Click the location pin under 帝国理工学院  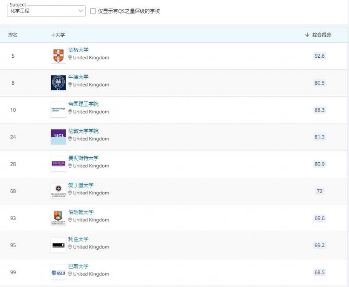[70, 112]
